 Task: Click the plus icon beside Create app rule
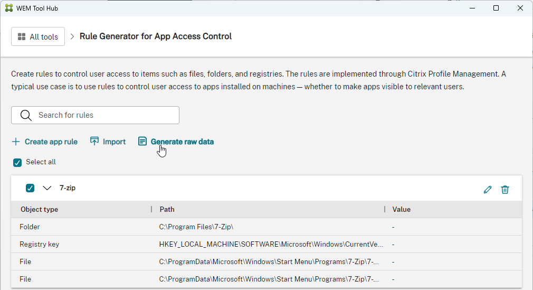coord(16,142)
